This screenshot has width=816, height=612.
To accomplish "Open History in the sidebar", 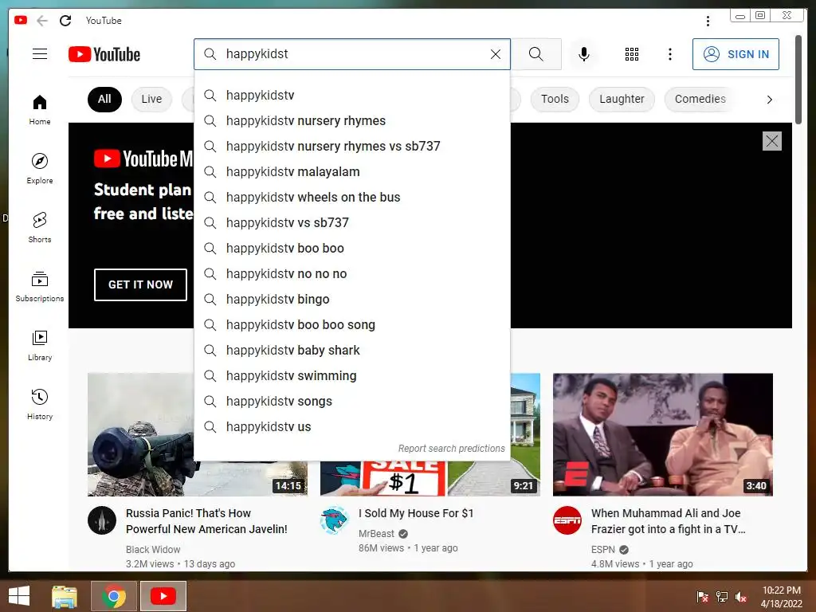I will (x=40, y=404).
